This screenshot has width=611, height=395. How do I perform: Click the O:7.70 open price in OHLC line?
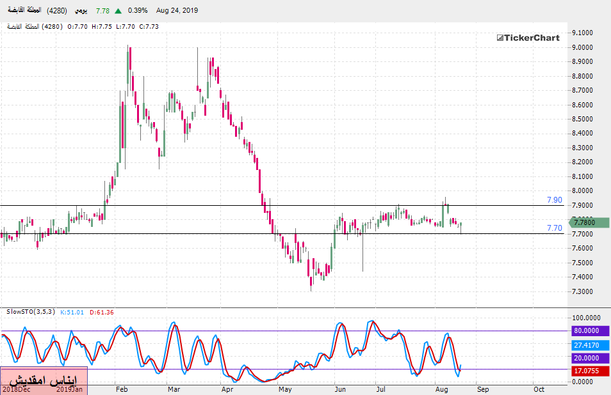click(79, 26)
